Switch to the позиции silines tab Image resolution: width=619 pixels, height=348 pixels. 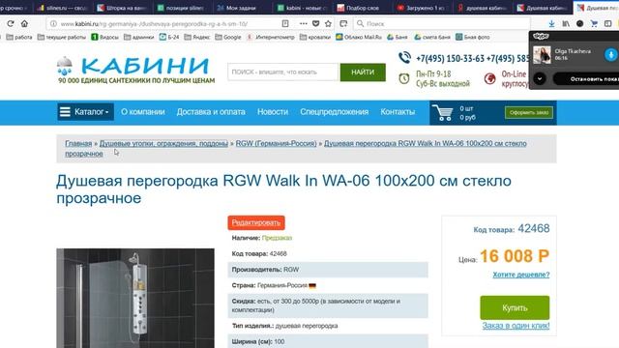181,8
